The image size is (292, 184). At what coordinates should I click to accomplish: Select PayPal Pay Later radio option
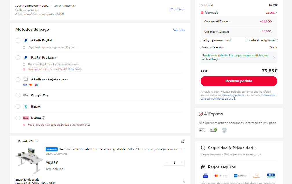pyautogui.click(x=18, y=58)
